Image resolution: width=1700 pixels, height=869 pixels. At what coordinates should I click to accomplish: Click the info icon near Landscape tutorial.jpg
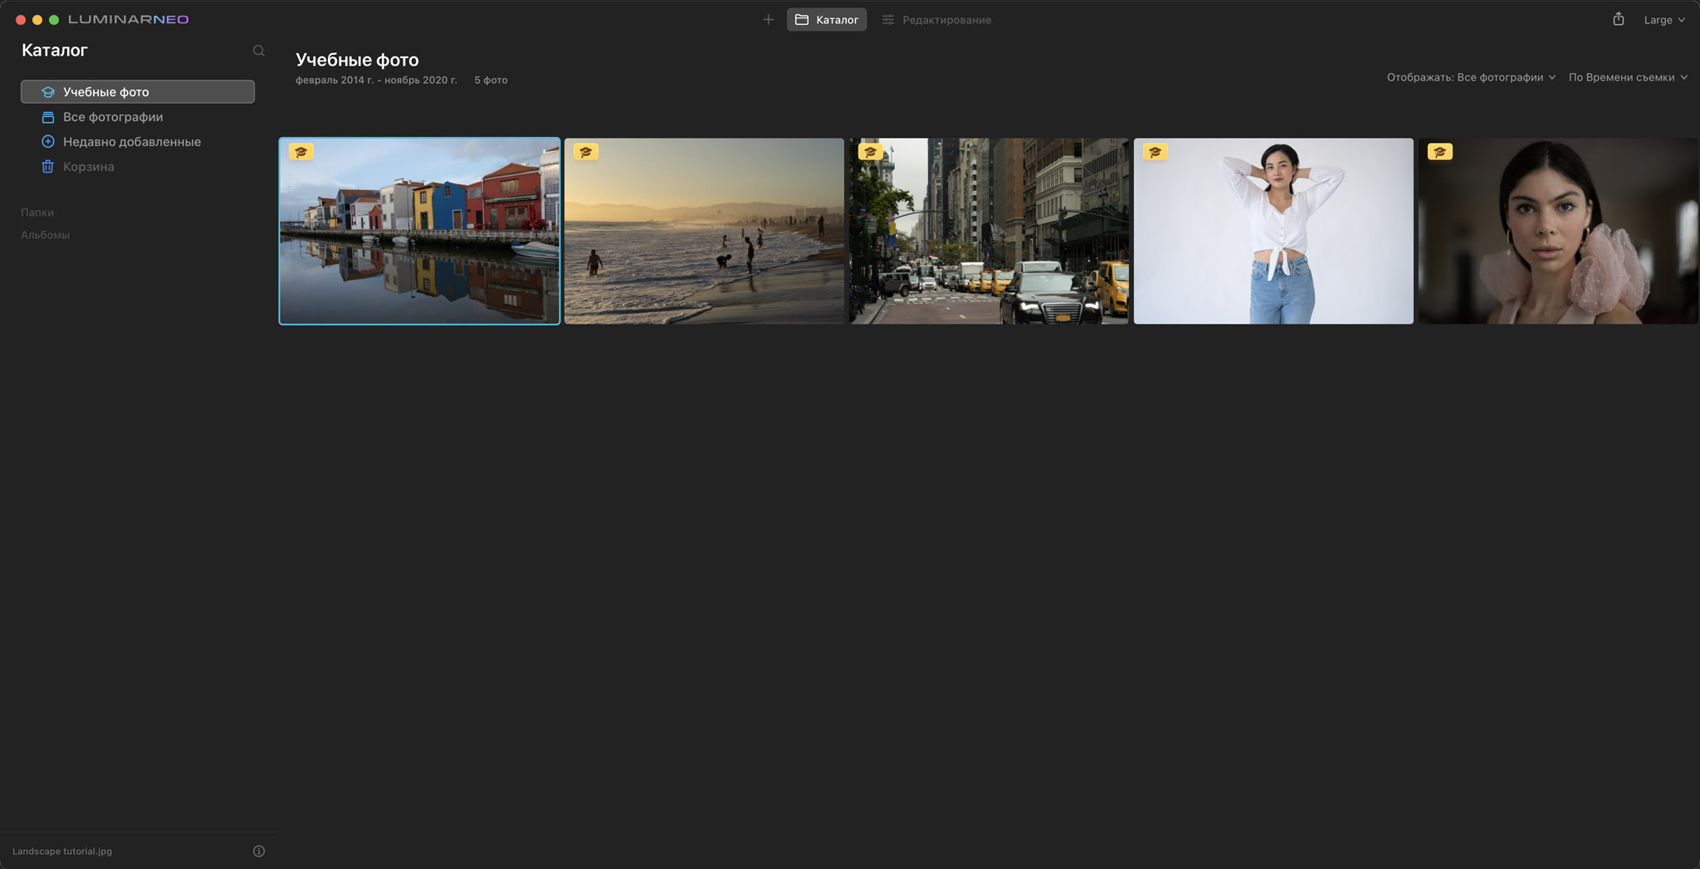[x=258, y=850]
